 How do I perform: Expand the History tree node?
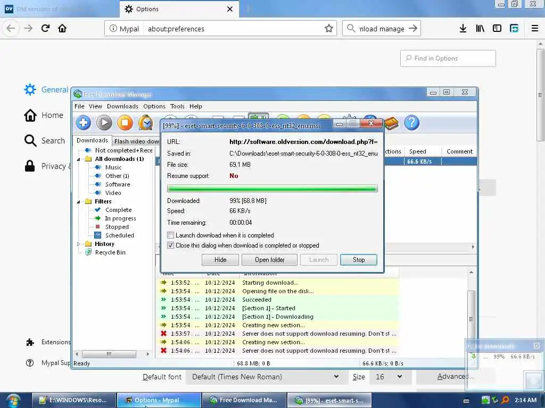coord(79,244)
